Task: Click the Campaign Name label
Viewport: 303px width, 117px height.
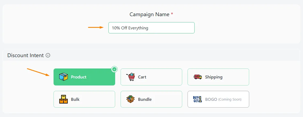Action: [149, 14]
